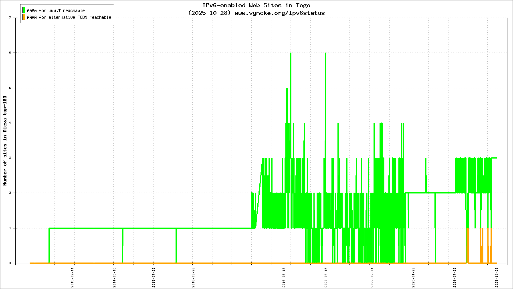The image size is (513, 289).
Task: Select the 2015-07-22 x-axis date label
Action: 154,277
